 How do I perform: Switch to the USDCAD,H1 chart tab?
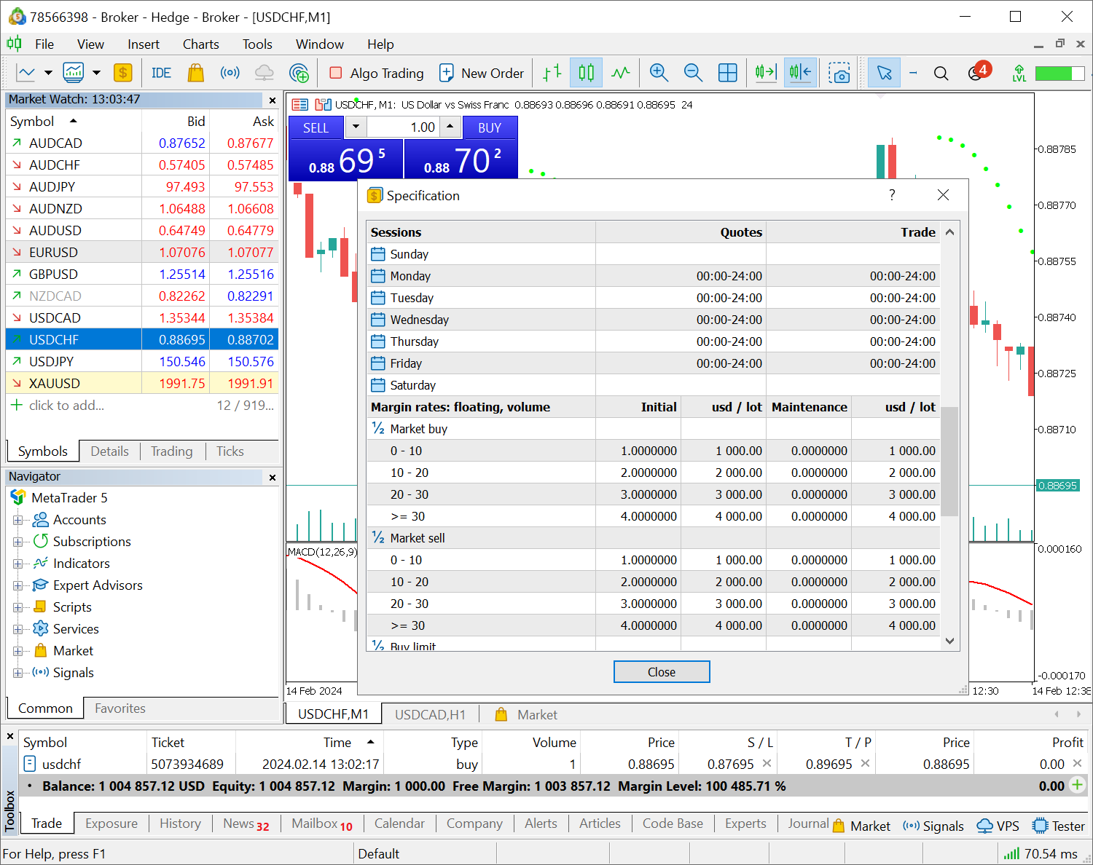point(431,714)
